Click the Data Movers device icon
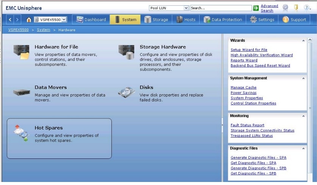The image size is (317, 185). pyautogui.click(x=22, y=92)
